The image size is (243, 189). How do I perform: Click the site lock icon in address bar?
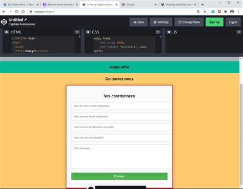coord(31,12)
